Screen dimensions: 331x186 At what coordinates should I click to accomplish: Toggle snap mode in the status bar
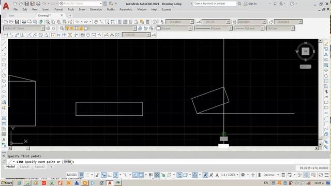pos(87,175)
